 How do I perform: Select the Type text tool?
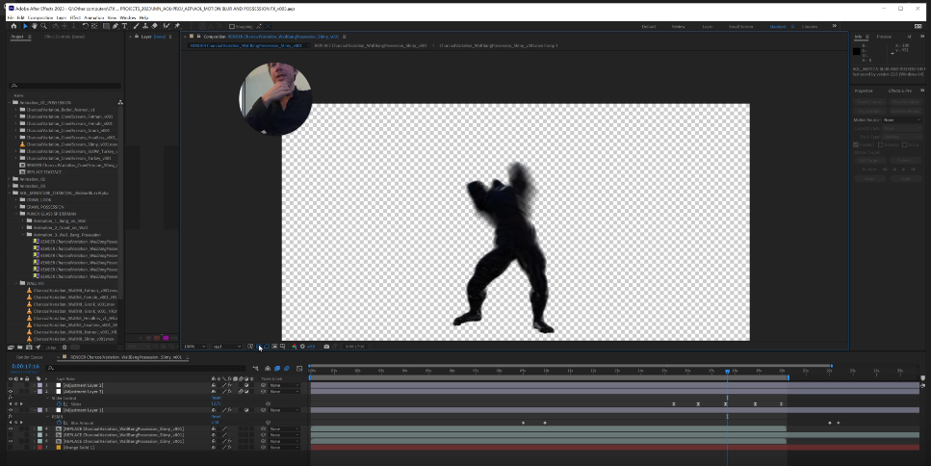click(x=124, y=26)
